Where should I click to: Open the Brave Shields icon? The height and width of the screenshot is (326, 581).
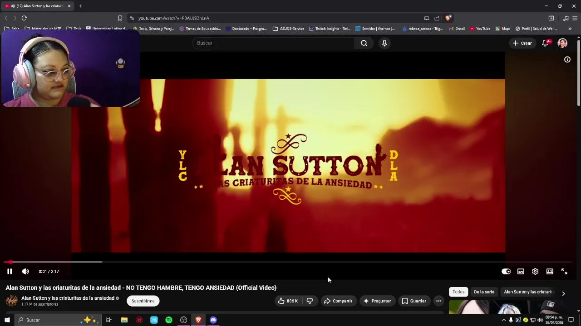448,18
